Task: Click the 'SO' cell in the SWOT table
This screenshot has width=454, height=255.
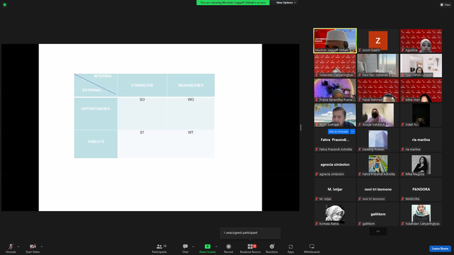Action: [142, 113]
